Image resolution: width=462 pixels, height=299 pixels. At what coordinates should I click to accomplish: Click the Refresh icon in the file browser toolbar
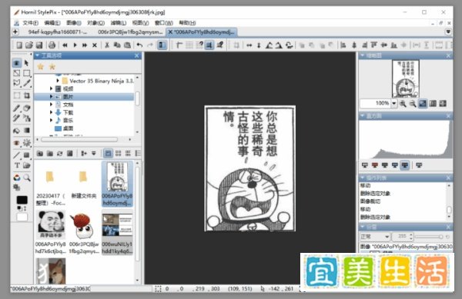point(60,153)
